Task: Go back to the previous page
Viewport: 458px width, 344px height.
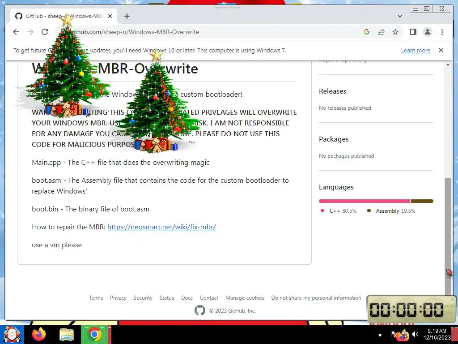Action: (16, 32)
